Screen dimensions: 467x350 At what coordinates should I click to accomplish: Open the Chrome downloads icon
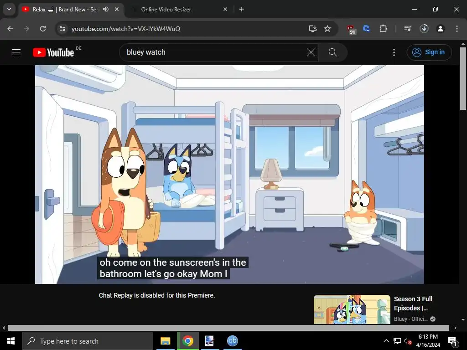[424, 29]
